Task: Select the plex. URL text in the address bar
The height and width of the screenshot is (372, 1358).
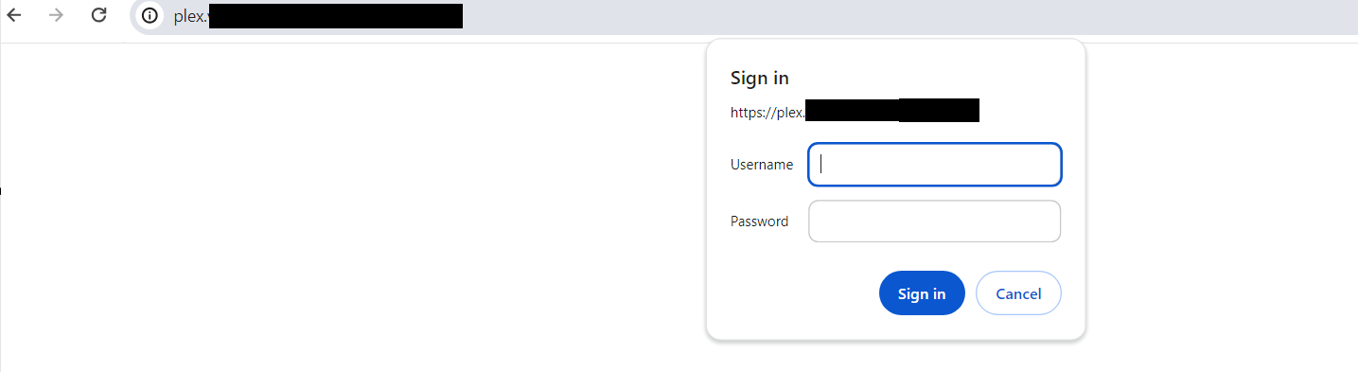Action: [190, 16]
